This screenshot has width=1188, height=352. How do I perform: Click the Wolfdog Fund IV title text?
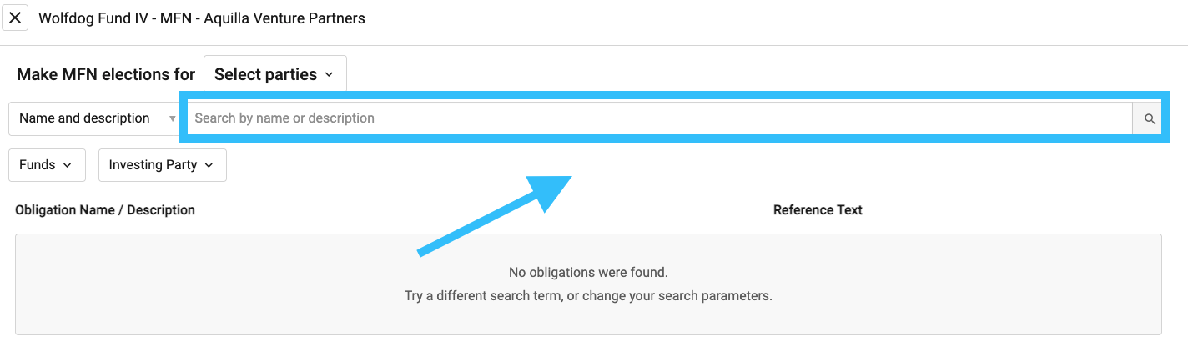(x=202, y=18)
